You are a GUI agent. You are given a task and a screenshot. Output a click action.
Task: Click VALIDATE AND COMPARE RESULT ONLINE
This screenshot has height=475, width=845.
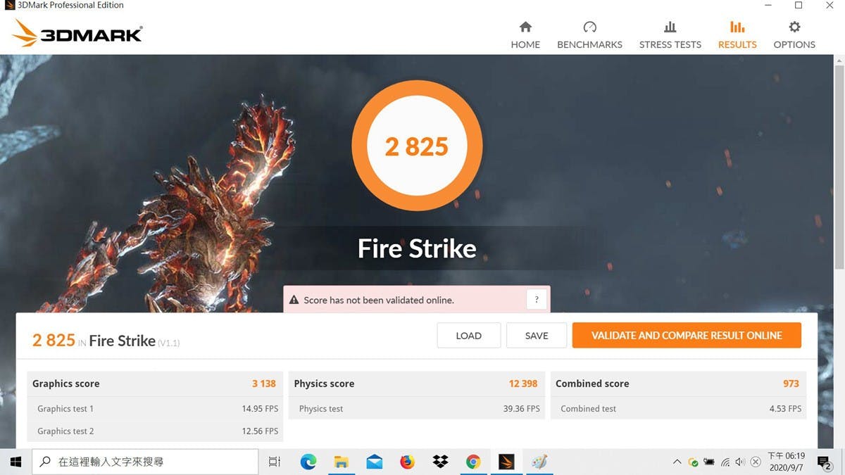(687, 336)
